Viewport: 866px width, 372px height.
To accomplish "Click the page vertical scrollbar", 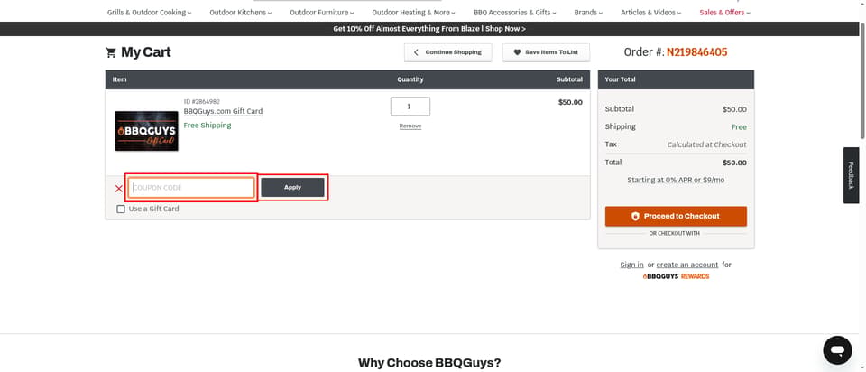I will coord(862,80).
